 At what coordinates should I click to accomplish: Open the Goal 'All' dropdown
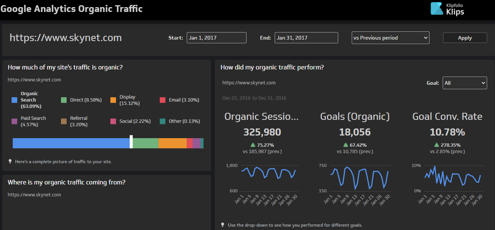pyautogui.click(x=465, y=83)
